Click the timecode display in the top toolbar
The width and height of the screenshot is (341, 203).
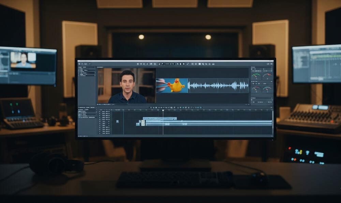click(169, 64)
